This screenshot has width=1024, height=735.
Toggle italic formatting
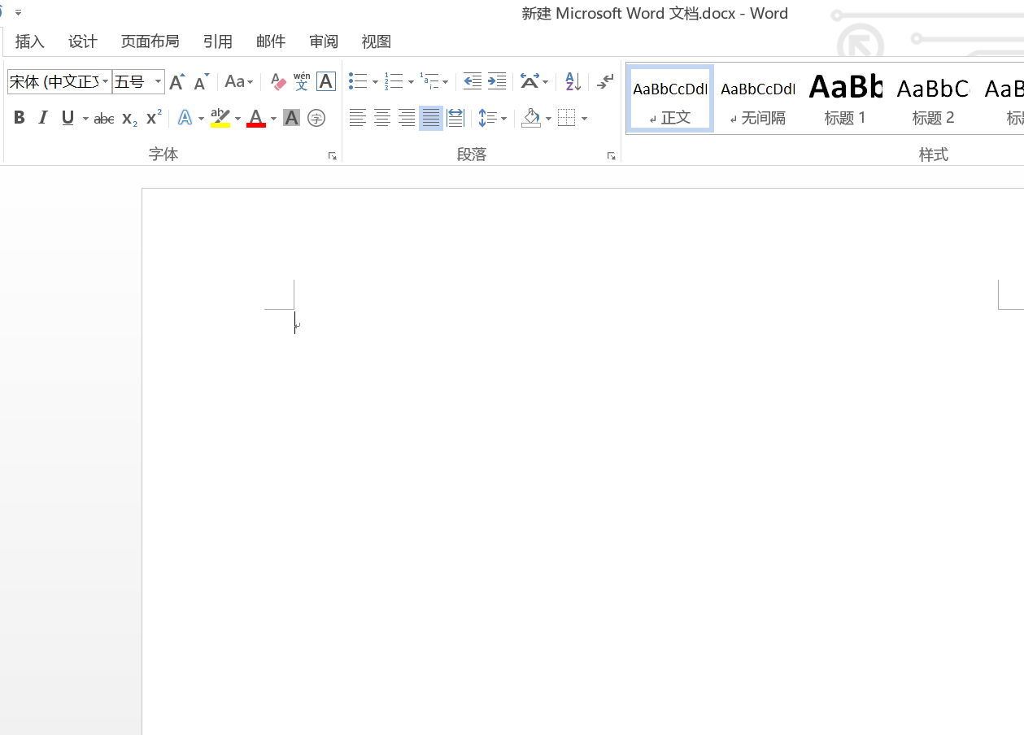[x=44, y=119]
